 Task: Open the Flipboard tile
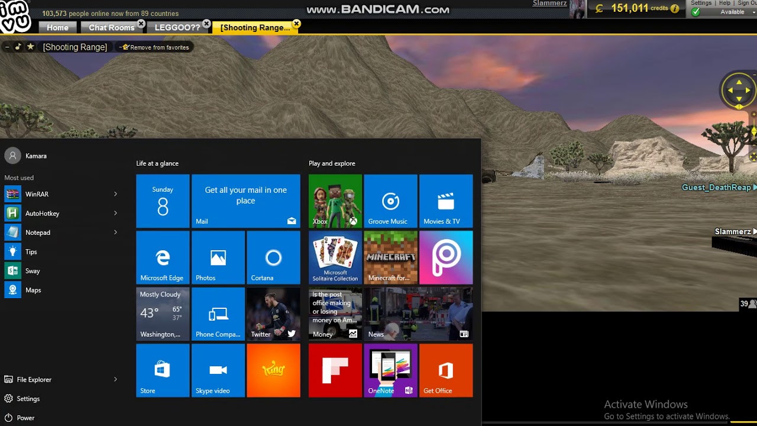[x=335, y=371]
